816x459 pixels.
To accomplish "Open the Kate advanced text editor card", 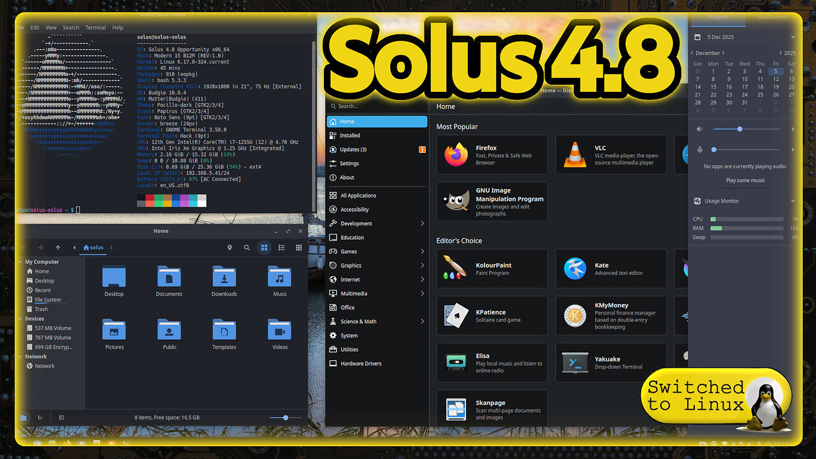I will click(611, 268).
